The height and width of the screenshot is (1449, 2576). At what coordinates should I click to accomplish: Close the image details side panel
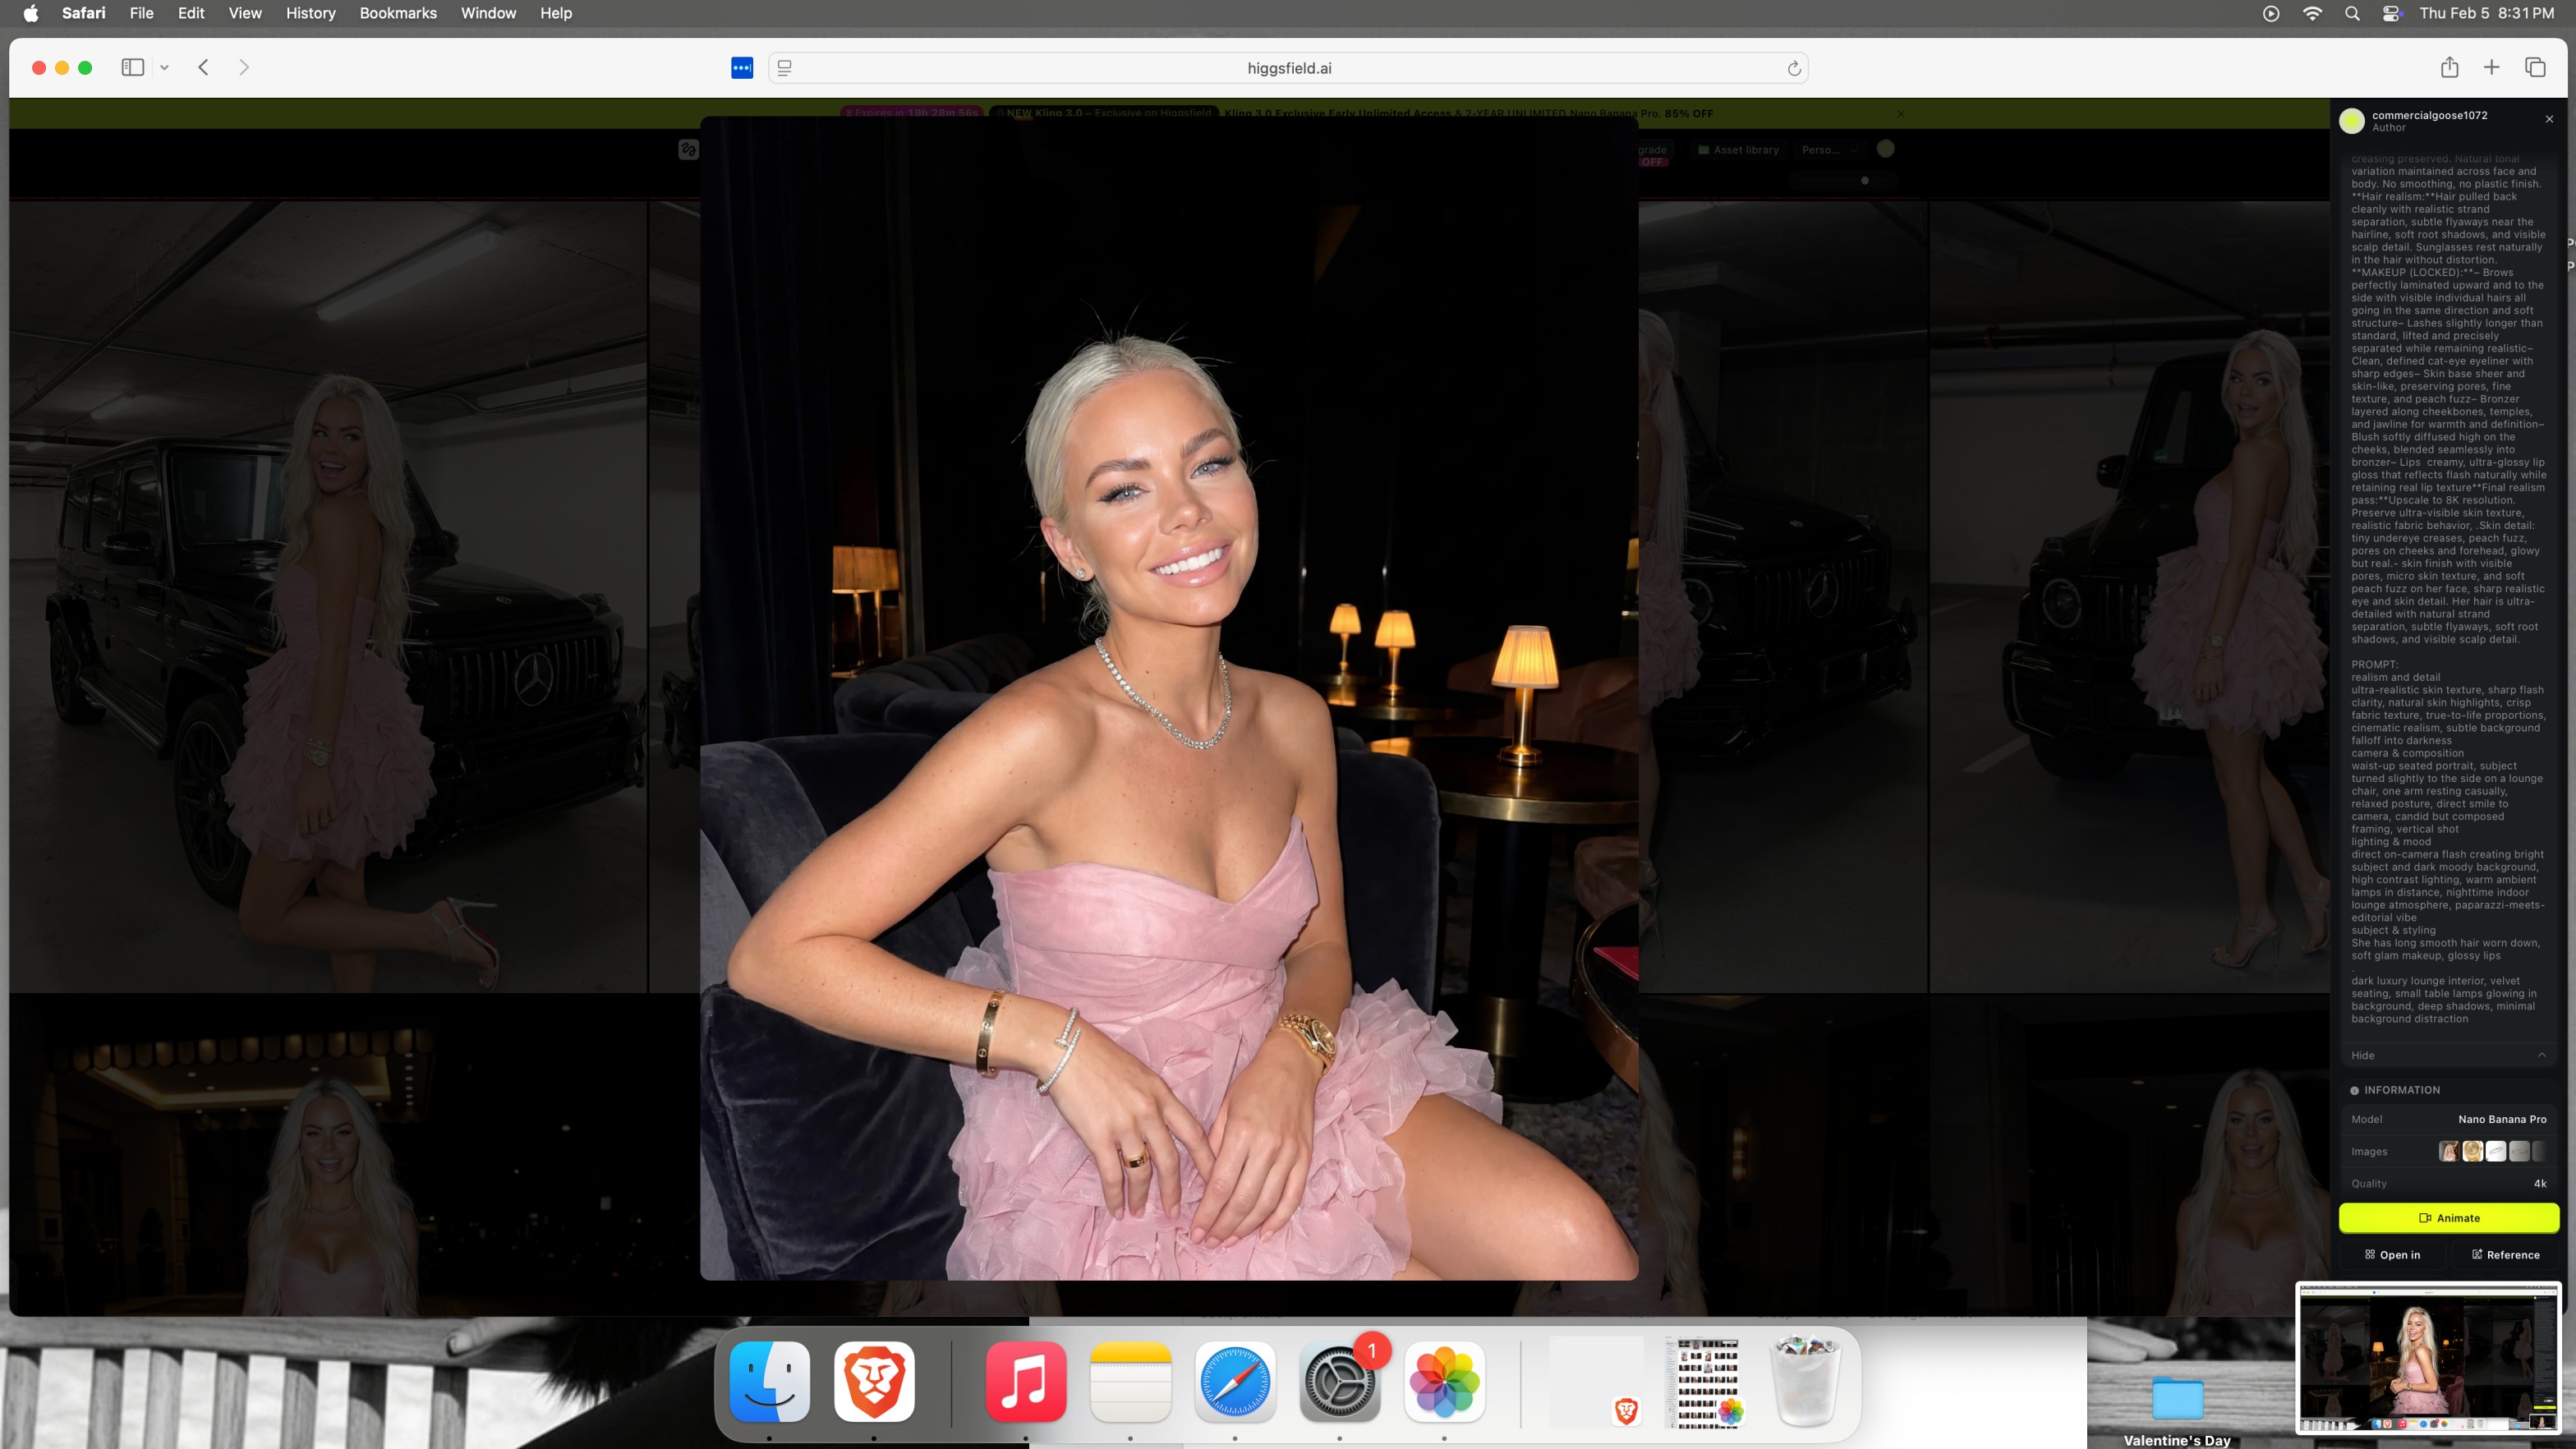click(2549, 119)
